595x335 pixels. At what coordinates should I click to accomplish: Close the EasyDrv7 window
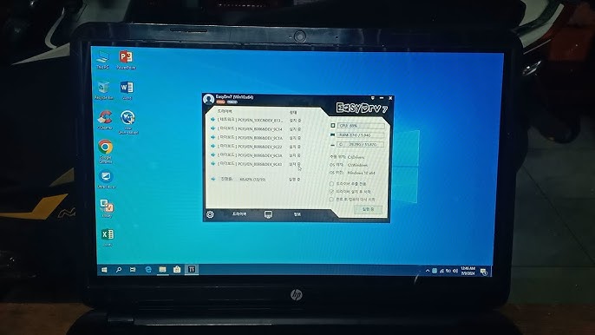[x=390, y=98]
